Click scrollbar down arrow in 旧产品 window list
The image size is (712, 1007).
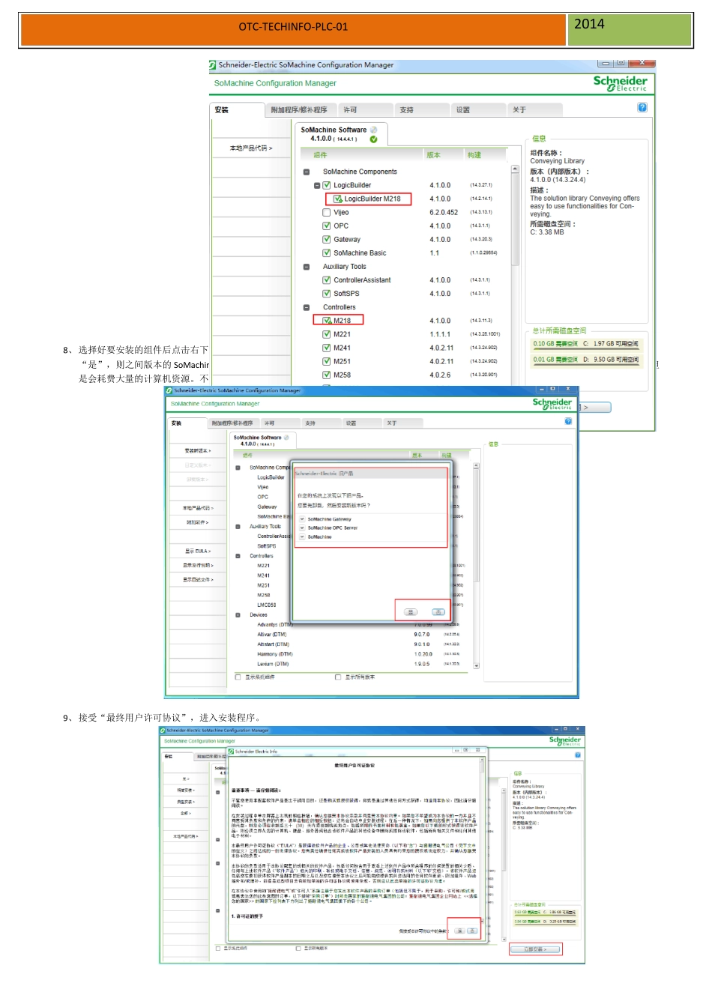coord(477,665)
